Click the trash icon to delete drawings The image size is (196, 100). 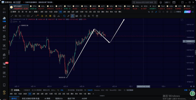[x=97, y=16]
